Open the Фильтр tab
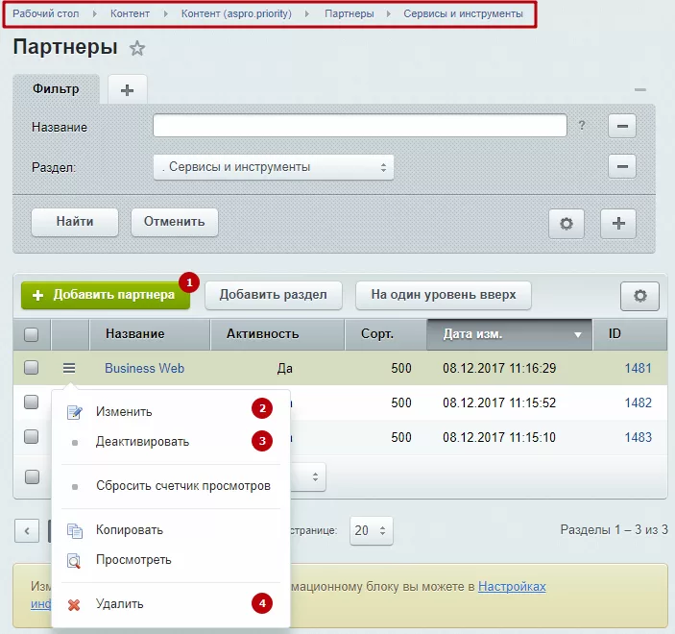675x634 pixels. 56,88
